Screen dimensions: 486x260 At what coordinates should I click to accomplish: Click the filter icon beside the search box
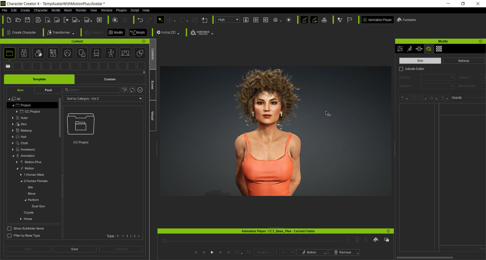125,90
